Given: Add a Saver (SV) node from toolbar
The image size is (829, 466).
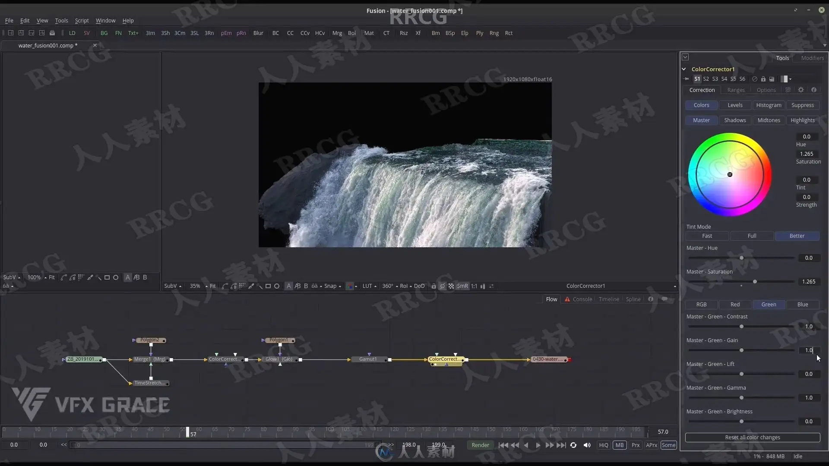Looking at the screenshot, I should click(87, 33).
